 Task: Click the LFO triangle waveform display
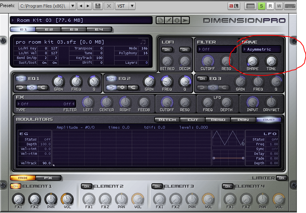[x=228, y=138]
